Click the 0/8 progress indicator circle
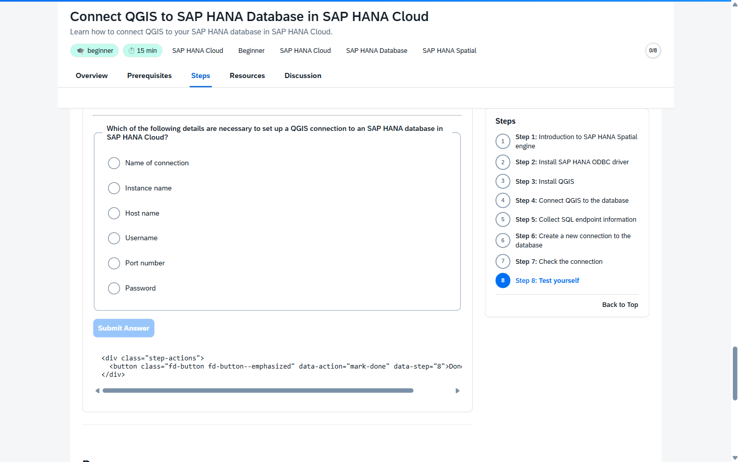739x462 pixels. pos(653,51)
